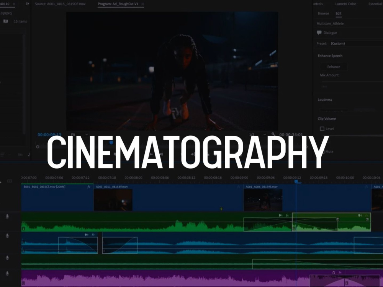Click the fx badge on the first green audio clip
Viewport: 383px width, 287px height.
point(287,216)
